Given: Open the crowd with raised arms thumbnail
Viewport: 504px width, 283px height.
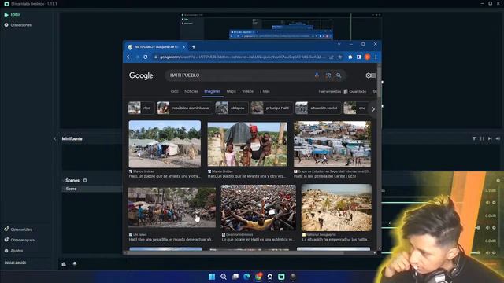Looking at the screenshot, I should 258,208.
